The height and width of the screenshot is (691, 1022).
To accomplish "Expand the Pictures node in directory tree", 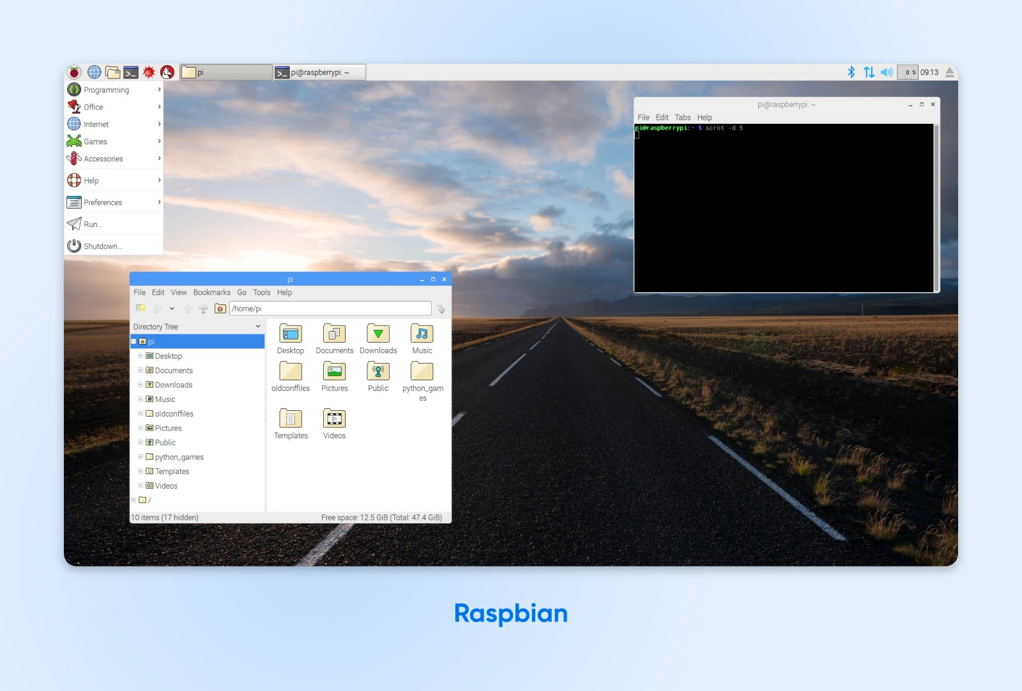I will 141,428.
